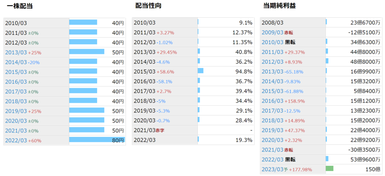Select the -30億3500万 net income value
This screenshot has height=176, width=385.
click(365, 150)
